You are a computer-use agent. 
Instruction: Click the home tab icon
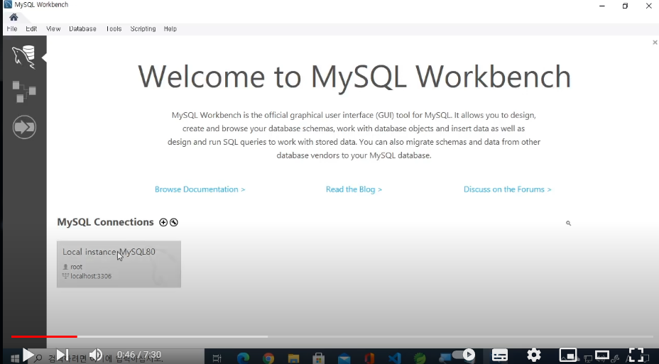coord(13,17)
